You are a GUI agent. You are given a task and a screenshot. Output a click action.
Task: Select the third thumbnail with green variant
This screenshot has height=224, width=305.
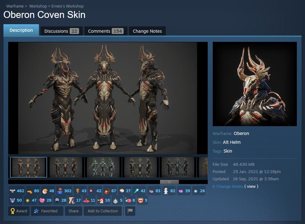point(103,167)
